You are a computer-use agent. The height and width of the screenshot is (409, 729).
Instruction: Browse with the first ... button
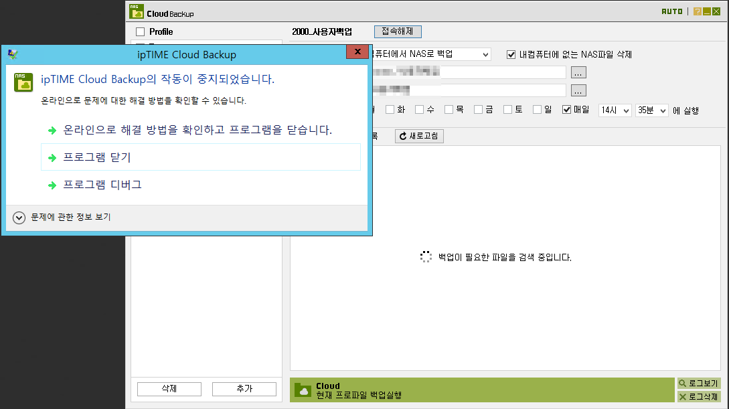578,72
